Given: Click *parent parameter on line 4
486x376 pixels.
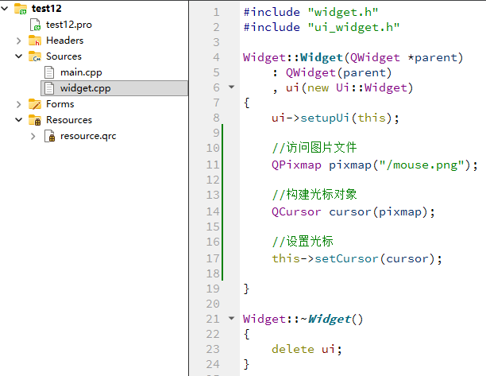Looking at the screenshot, I should 432,58.
